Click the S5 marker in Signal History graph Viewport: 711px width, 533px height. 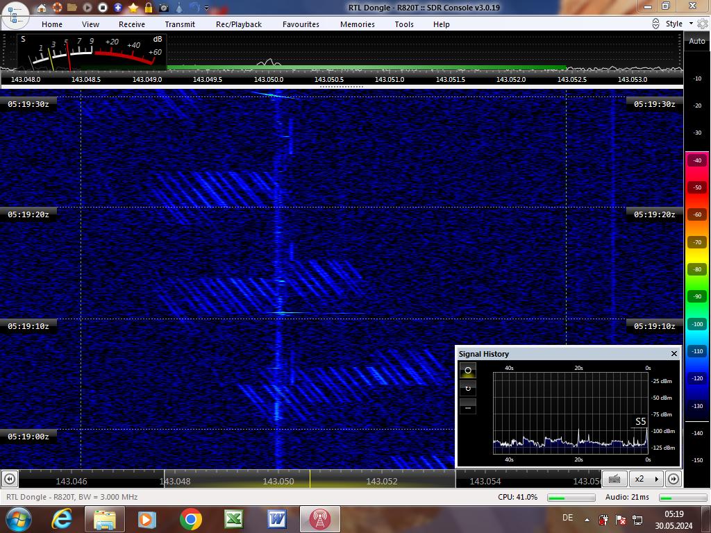(x=640, y=421)
